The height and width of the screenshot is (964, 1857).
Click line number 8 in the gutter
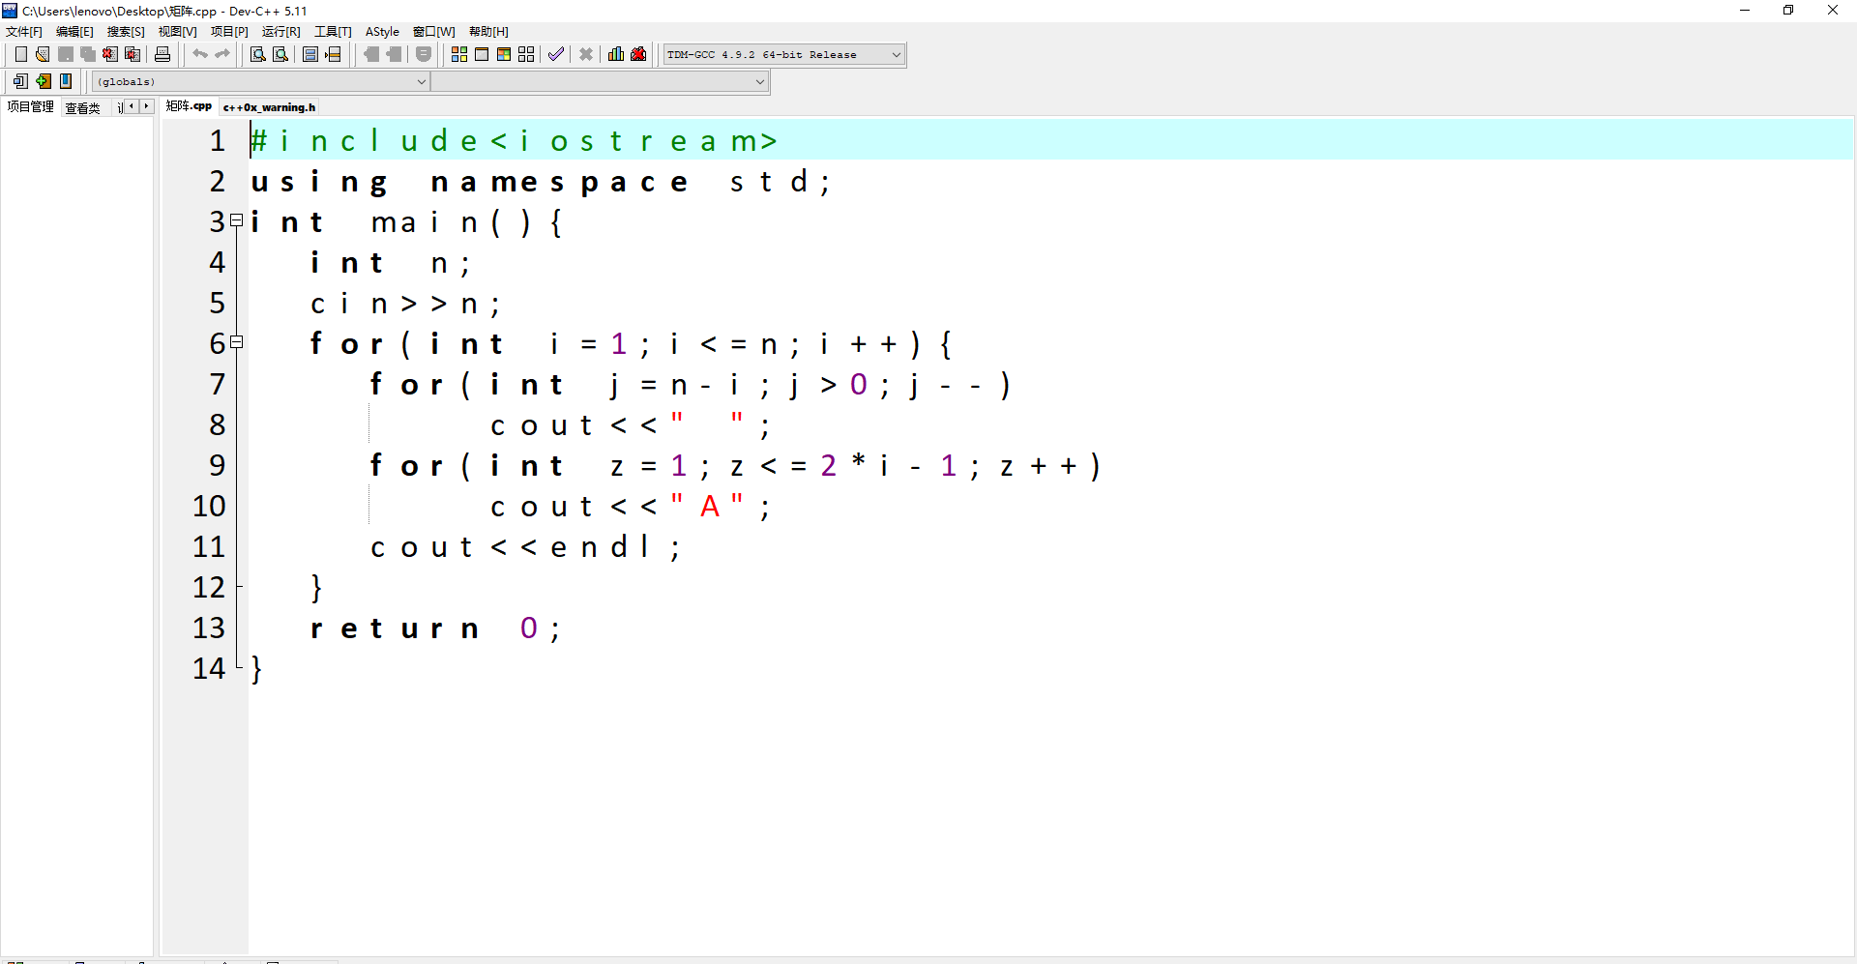pyautogui.click(x=218, y=425)
